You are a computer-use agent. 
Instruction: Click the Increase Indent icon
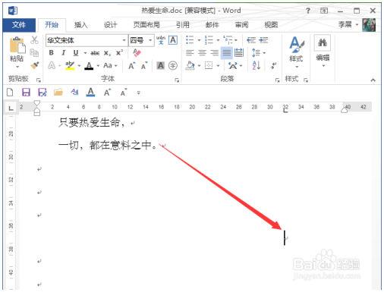point(263,40)
